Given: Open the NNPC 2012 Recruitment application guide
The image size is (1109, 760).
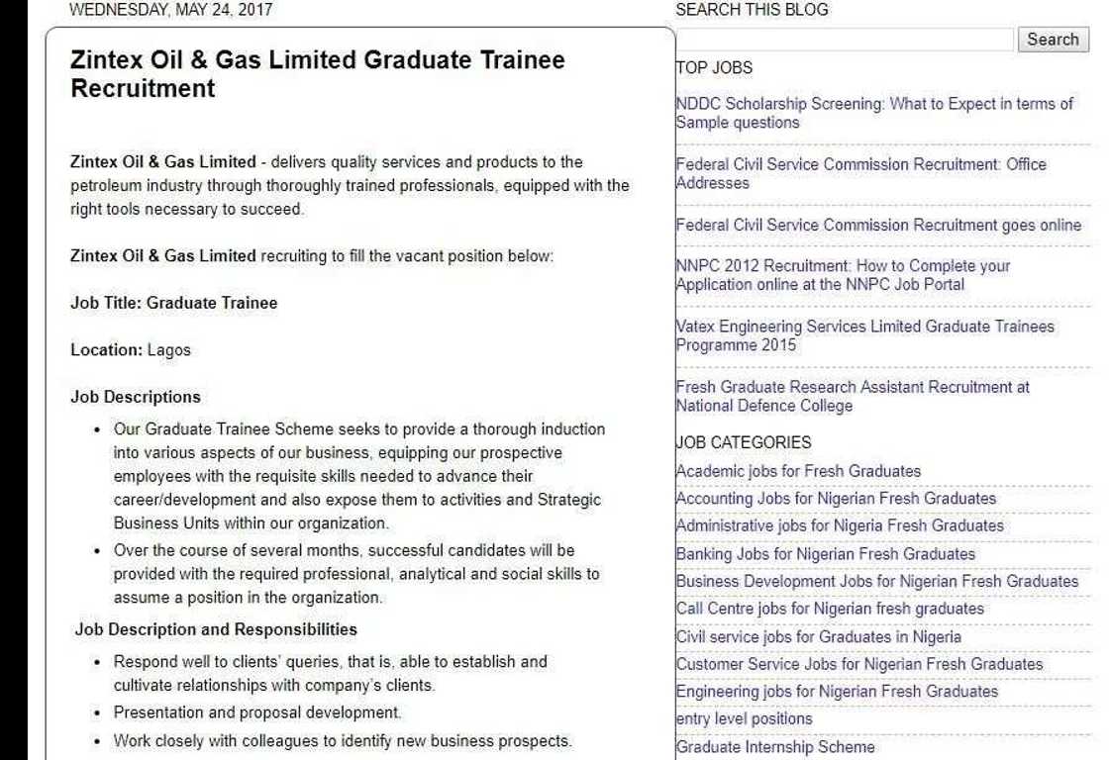Looking at the screenshot, I should click(x=842, y=274).
